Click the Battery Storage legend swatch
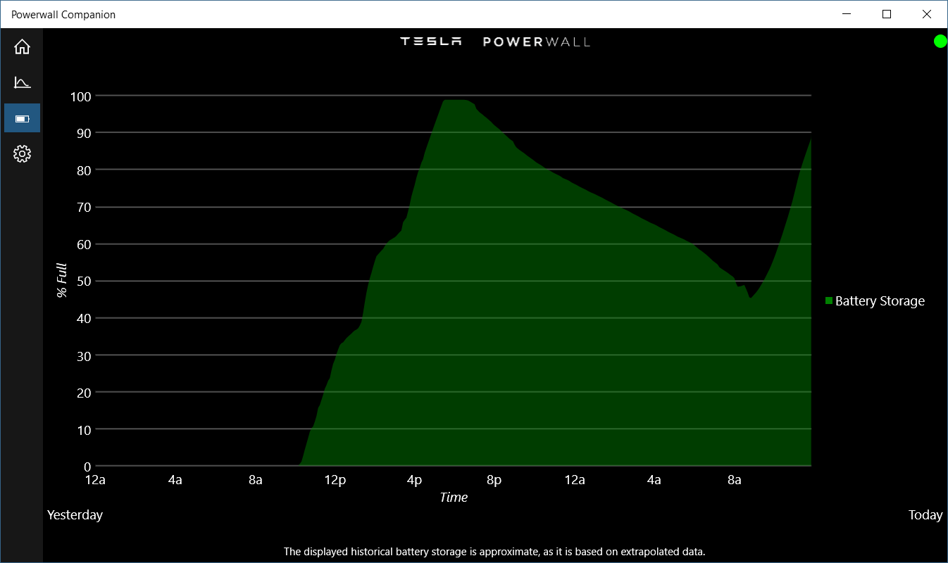This screenshot has width=948, height=563. 829,301
